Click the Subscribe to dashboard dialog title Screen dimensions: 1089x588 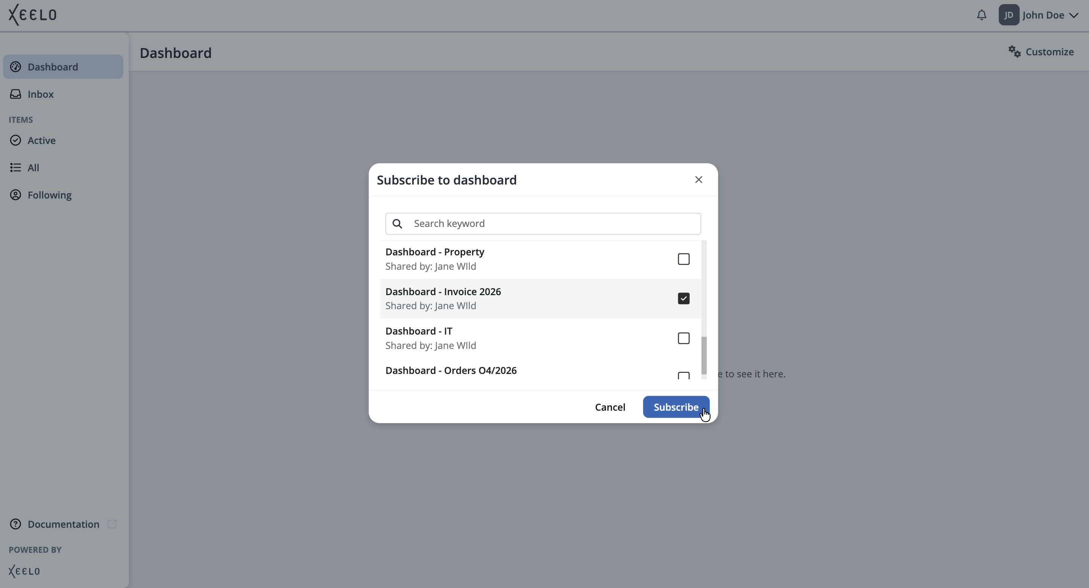click(x=446, y=180)
